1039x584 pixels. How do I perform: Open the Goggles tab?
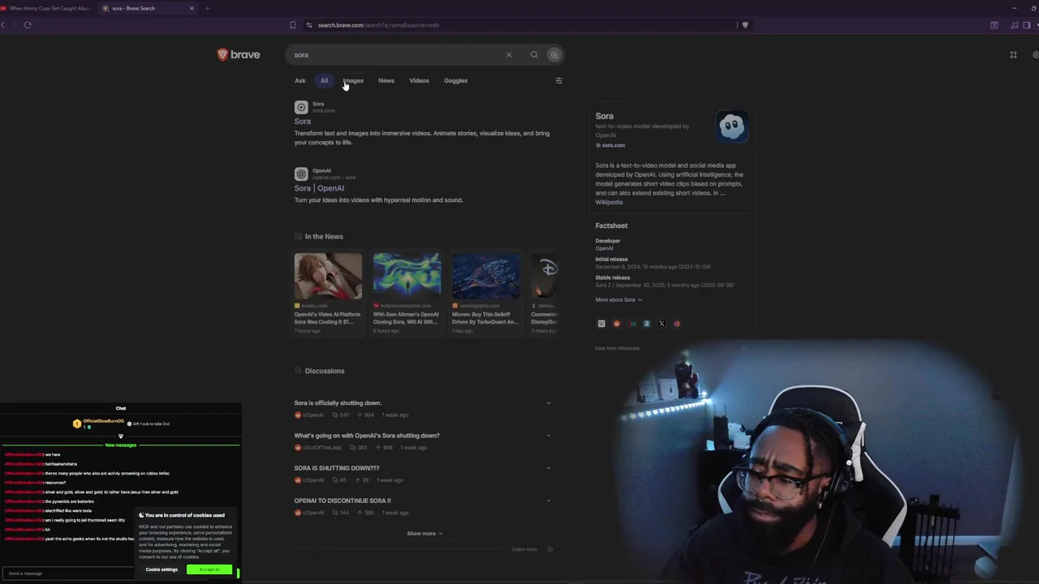[x=455, y=80]
